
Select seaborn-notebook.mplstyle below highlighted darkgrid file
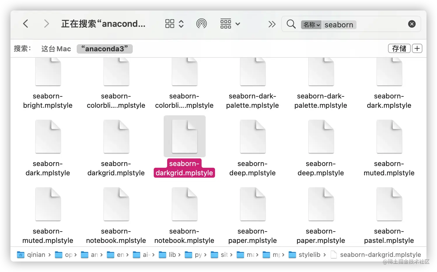[x=184, y=216]
